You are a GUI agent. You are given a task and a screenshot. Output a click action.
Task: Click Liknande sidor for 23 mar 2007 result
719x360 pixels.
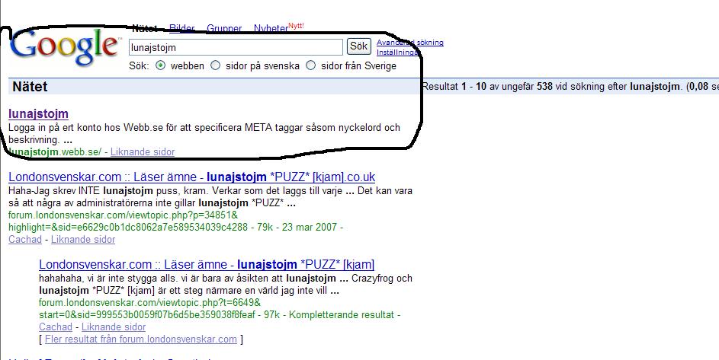(x=83, y=240)
